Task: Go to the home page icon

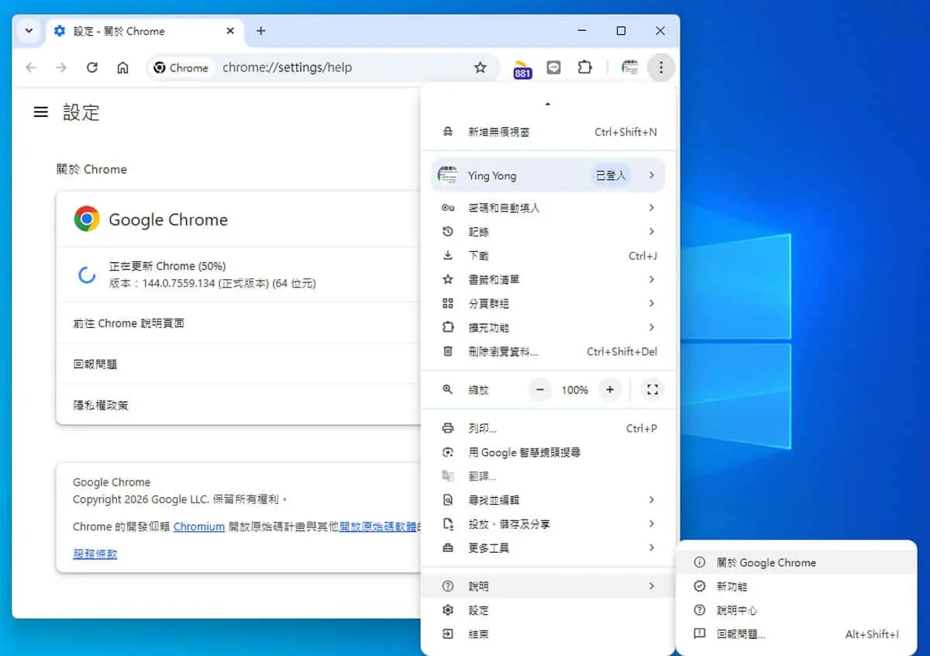Action: click(122, 67)
